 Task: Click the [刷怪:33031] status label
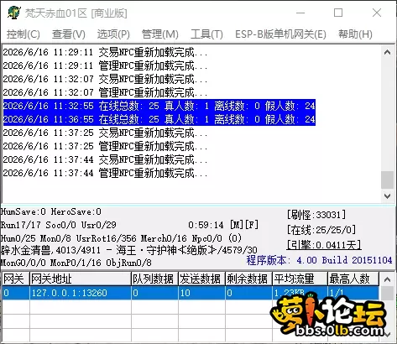[316, 215]
